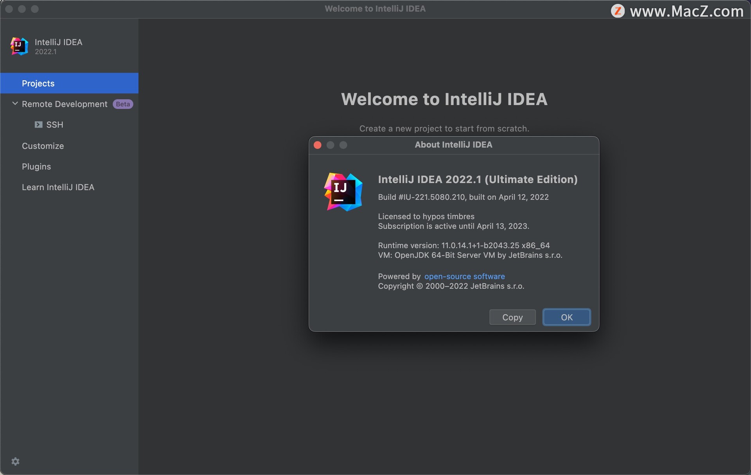Select Learn IntelliJ IDEA menu item
Screen dimensions: 751x475
point(58,187)
